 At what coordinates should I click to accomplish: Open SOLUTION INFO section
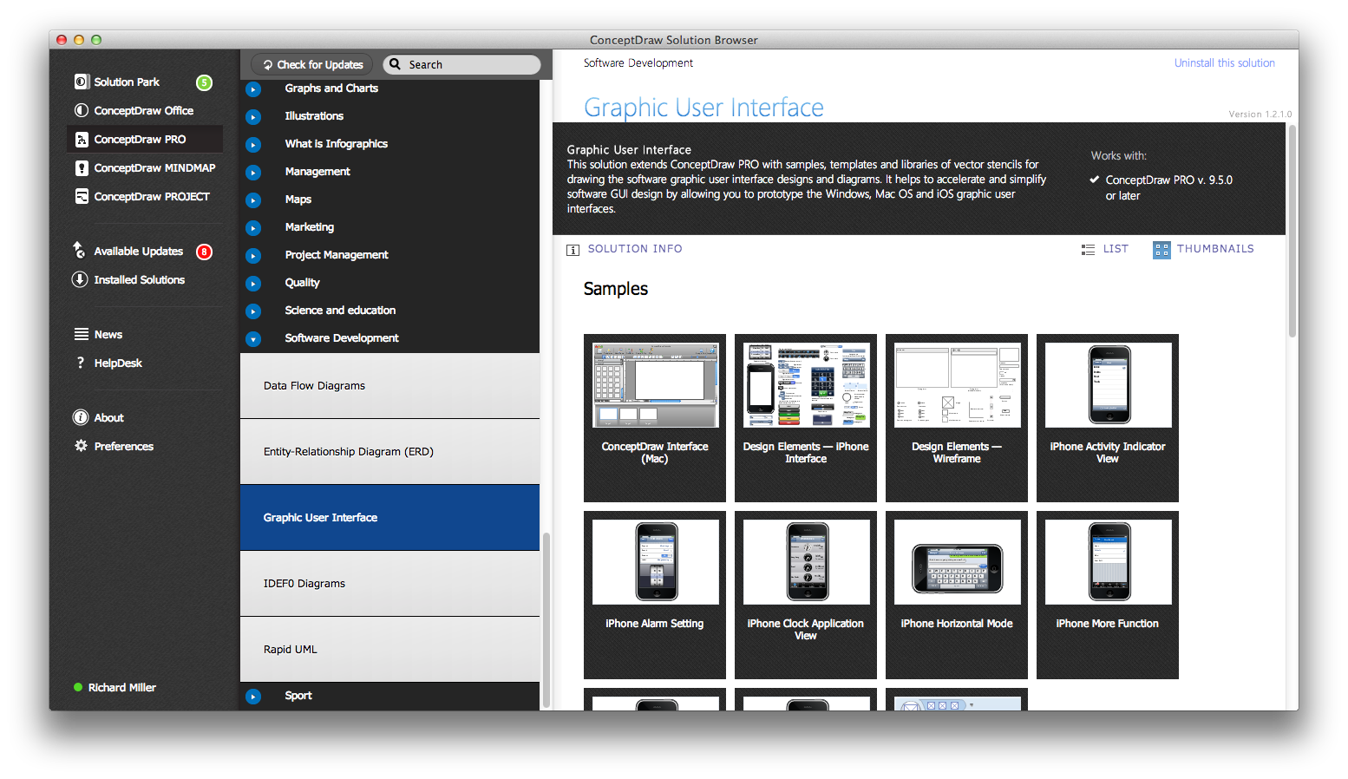635,249
